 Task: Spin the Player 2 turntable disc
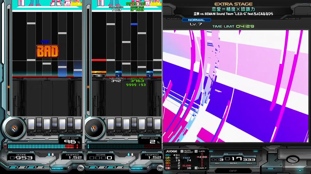(x=94, y=128)
